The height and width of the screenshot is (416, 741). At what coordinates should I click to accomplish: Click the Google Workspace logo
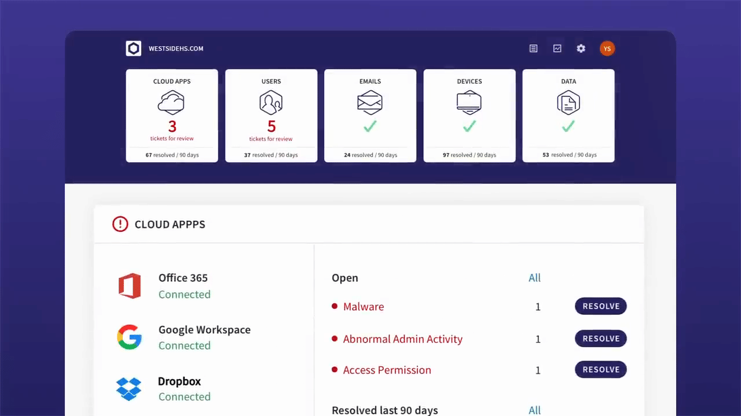pyautogui.click(x=129, y=337)
